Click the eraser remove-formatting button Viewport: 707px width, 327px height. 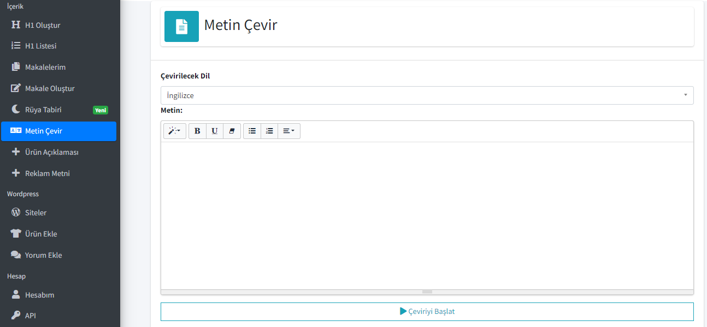pos(232,131)
